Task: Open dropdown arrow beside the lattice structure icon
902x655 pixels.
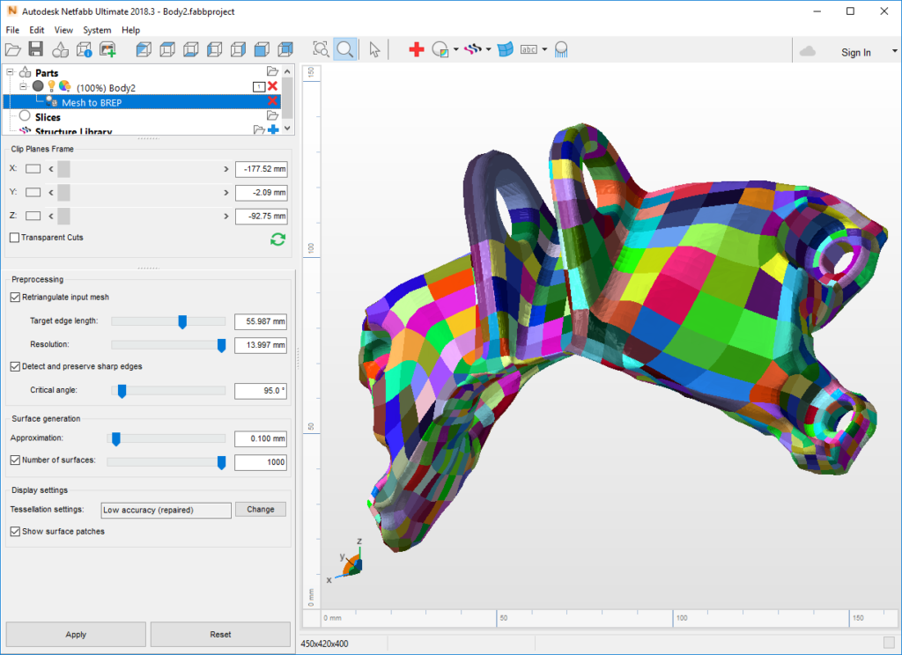Action: 489,50
